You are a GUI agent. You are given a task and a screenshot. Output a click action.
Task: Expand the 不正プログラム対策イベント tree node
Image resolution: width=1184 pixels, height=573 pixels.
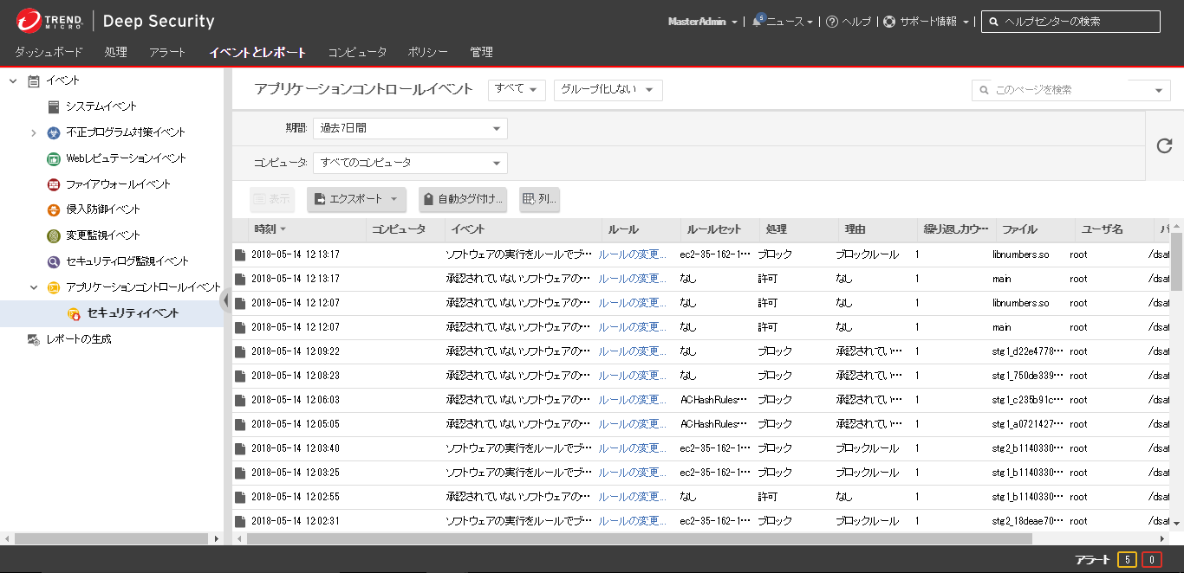[x=33, y=132]
